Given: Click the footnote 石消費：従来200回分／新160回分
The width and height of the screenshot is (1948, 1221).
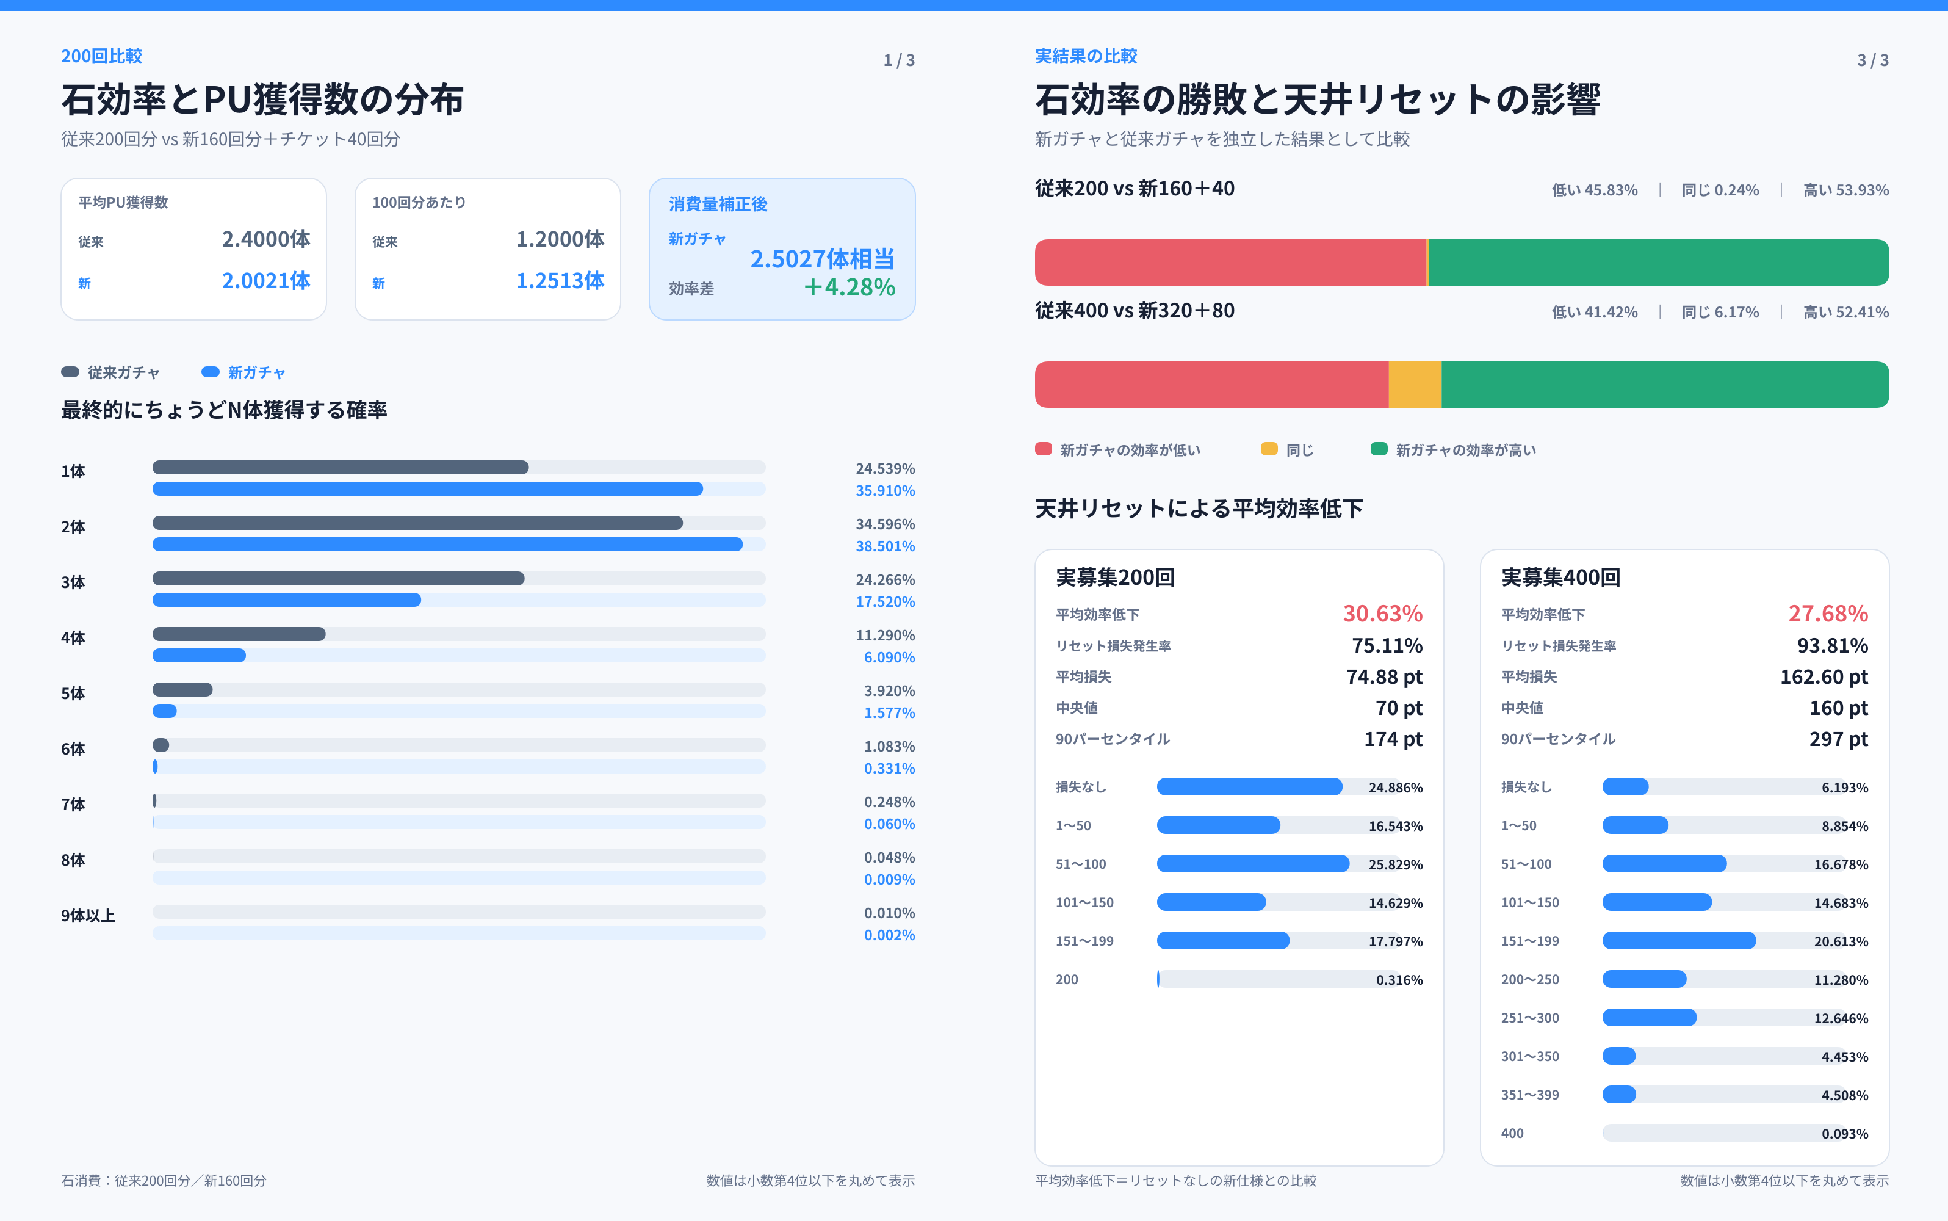Looking at the screenshot, I should [x=164, y=1181].
